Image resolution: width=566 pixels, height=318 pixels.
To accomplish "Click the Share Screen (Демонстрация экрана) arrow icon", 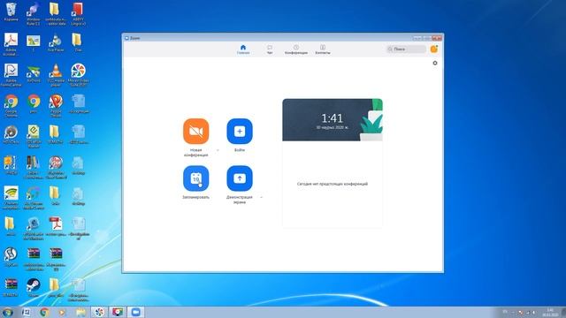I will coord(240,178).
